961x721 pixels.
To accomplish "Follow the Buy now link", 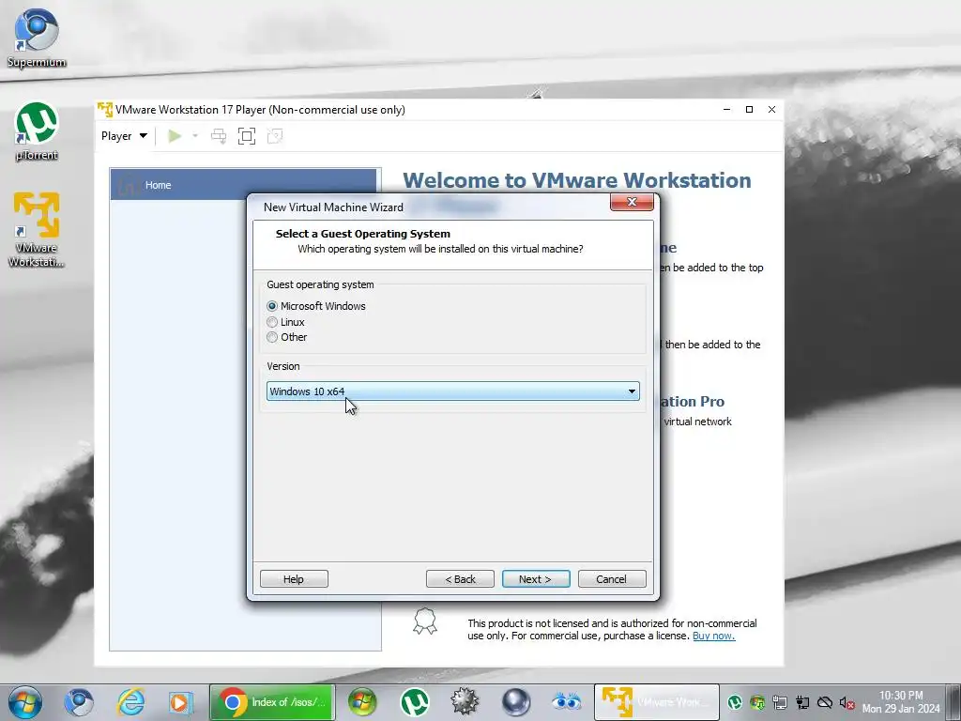I will (713, 636).
